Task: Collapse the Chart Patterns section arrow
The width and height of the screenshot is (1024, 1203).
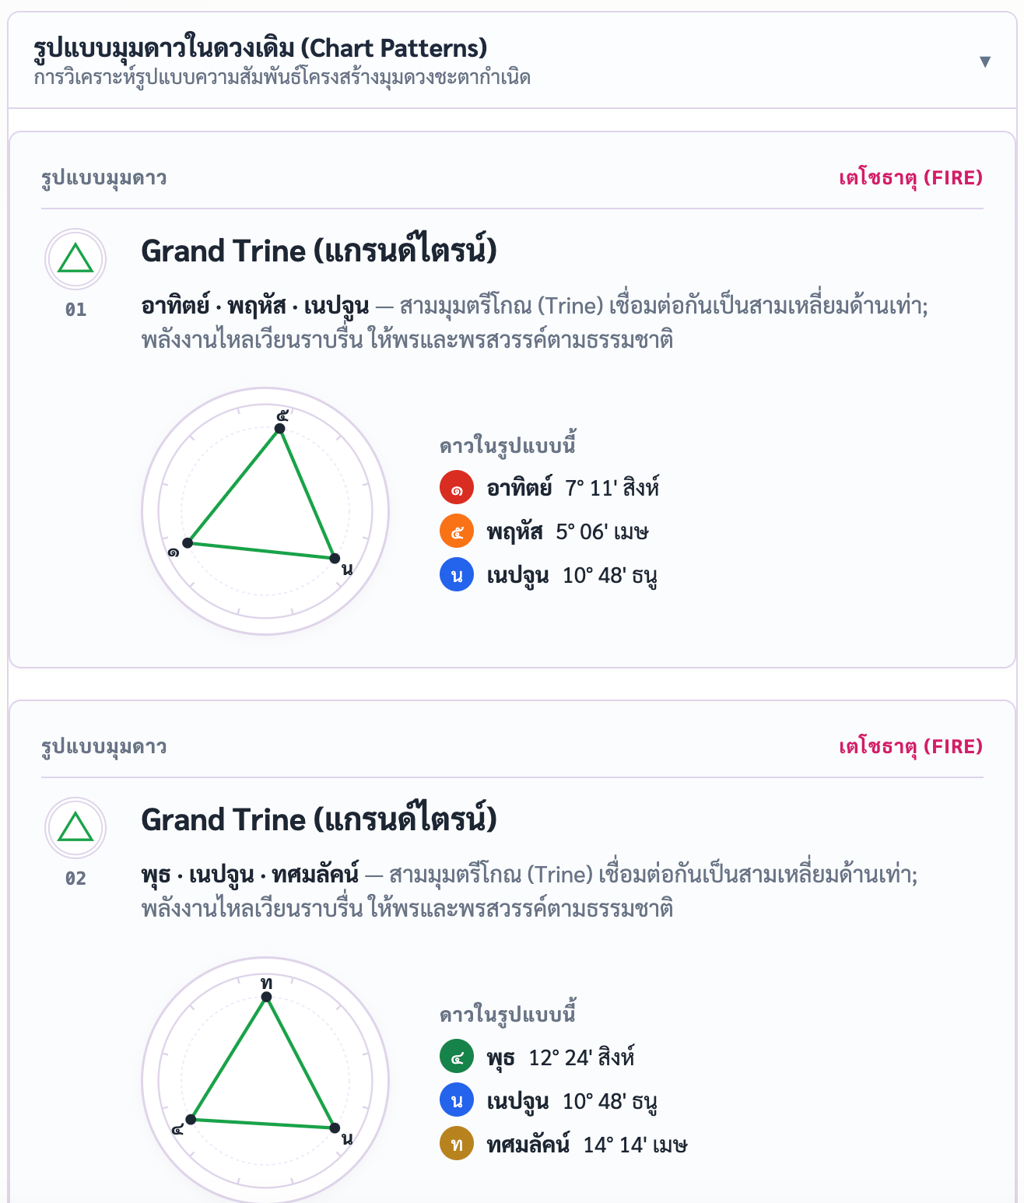Action: coord(984,61)
